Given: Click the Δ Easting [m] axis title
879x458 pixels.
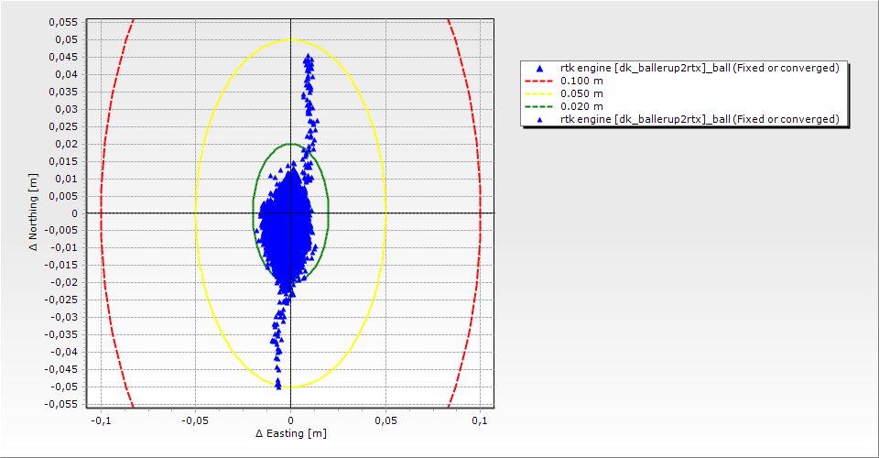Looking at the screenshot, I should 291,433.
